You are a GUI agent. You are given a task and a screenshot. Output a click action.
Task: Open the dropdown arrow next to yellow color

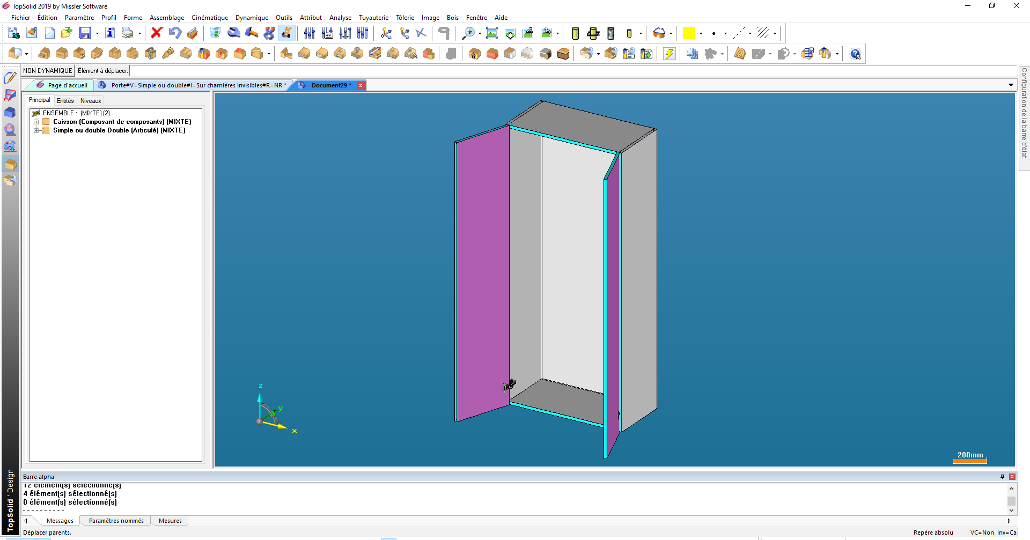click(701, 34)
